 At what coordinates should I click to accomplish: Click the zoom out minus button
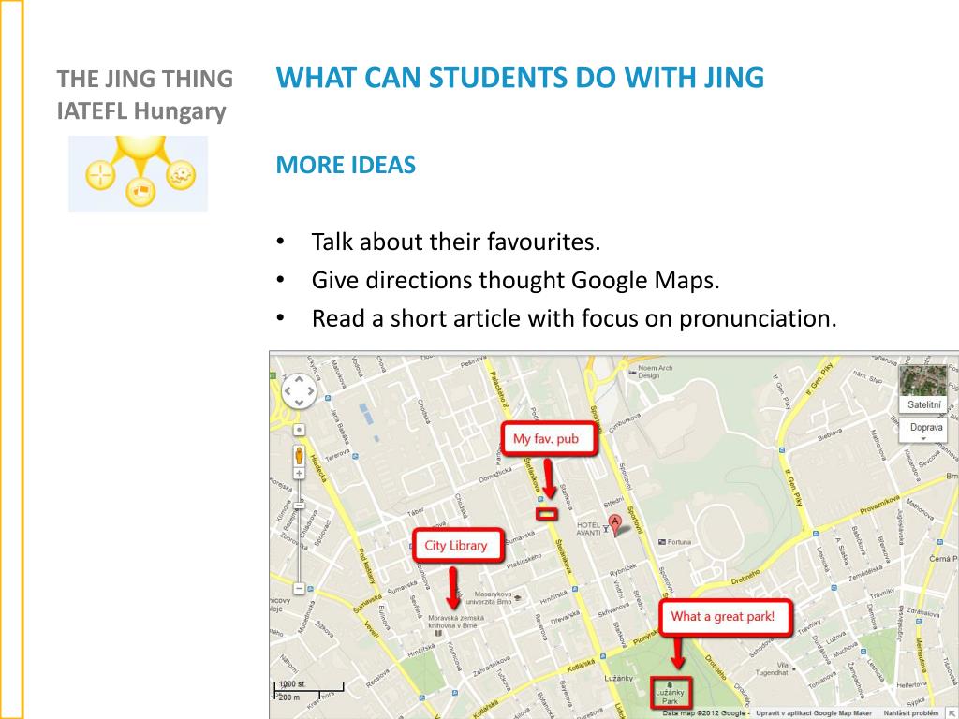299,588
